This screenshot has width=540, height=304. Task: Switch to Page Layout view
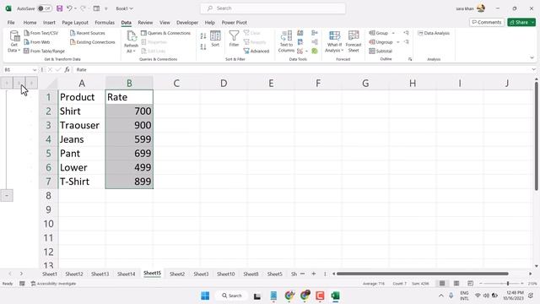pyautogui.click(x=456, y=284)
